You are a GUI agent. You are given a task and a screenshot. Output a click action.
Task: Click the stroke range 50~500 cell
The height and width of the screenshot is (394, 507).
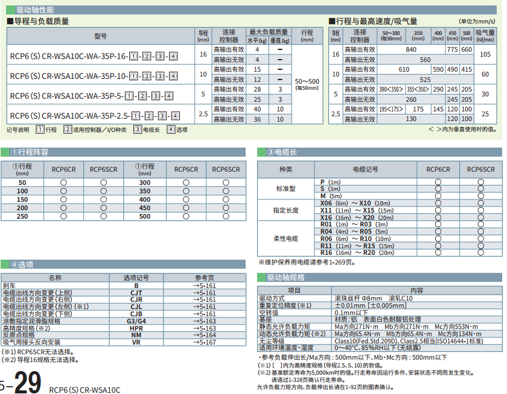point(307,84)
